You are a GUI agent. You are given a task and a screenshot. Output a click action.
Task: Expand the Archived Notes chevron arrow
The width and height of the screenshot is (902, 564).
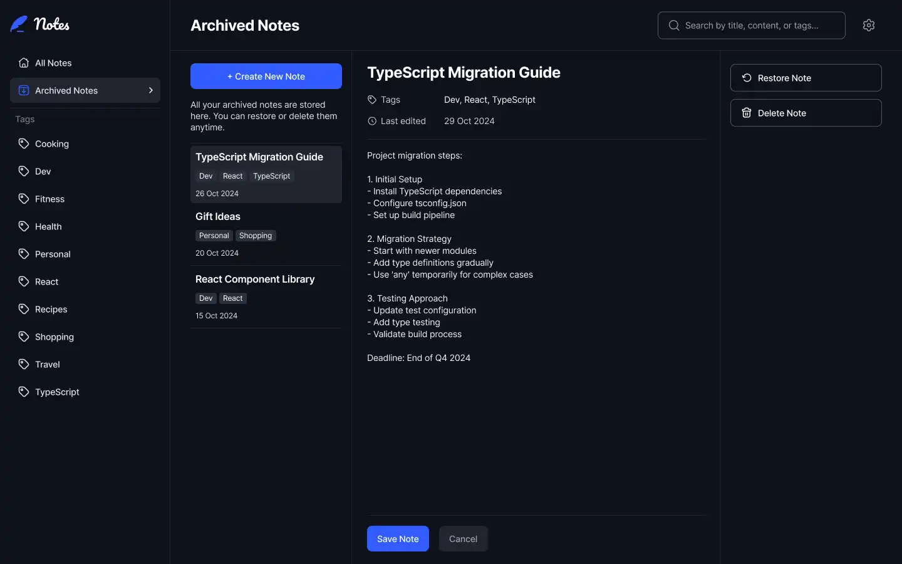pos(150,90)
